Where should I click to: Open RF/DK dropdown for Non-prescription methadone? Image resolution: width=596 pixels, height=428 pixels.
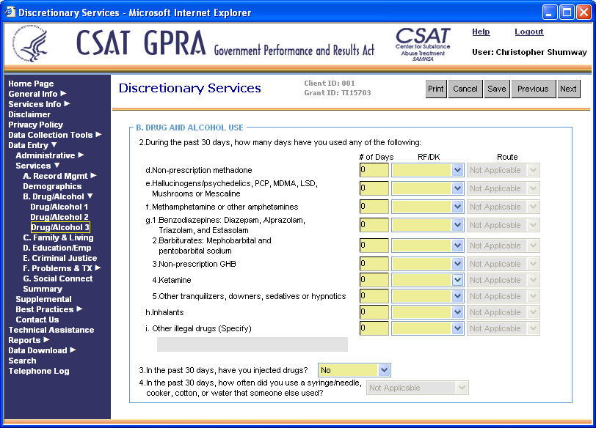tap(457, 170)
